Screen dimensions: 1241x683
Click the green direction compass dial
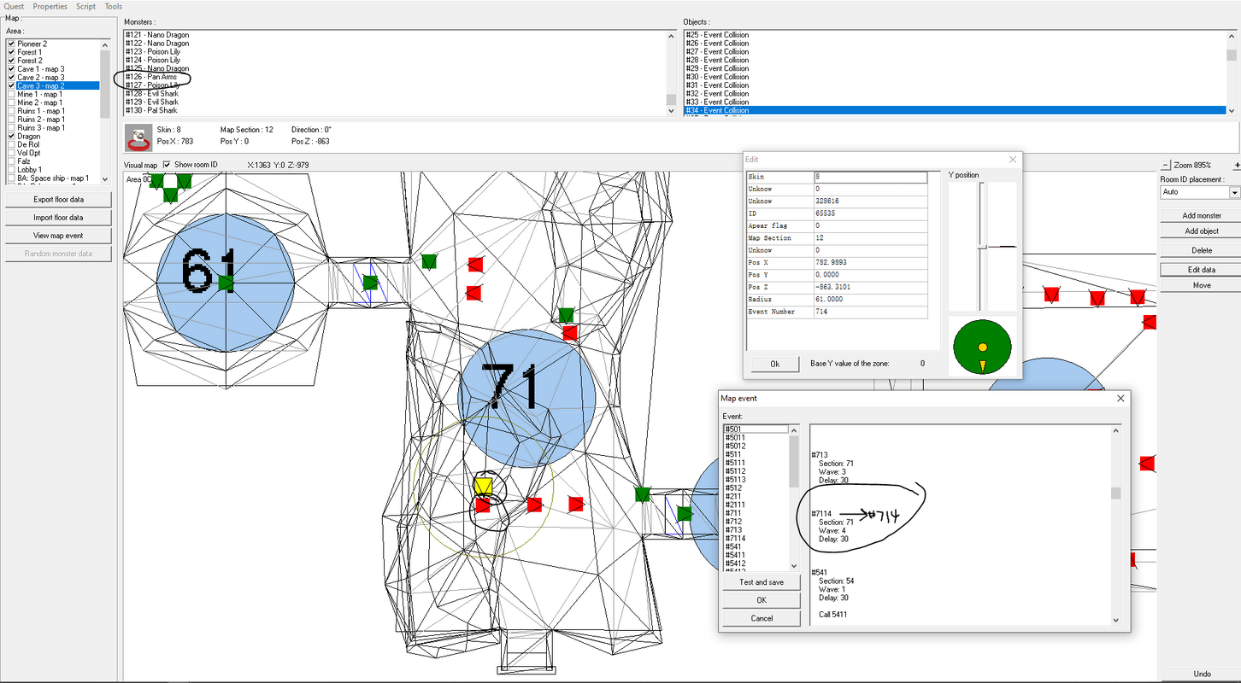pyautogui.click(x=983, y=347)
